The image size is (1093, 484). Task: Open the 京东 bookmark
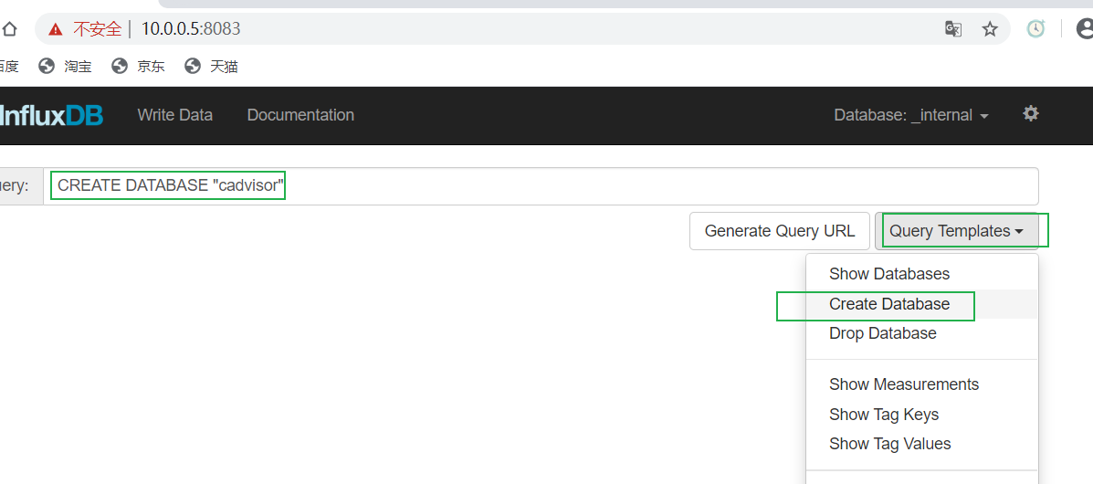tap(139, 66)
